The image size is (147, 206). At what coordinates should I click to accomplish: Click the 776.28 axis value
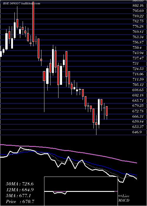tap(138, 26)
